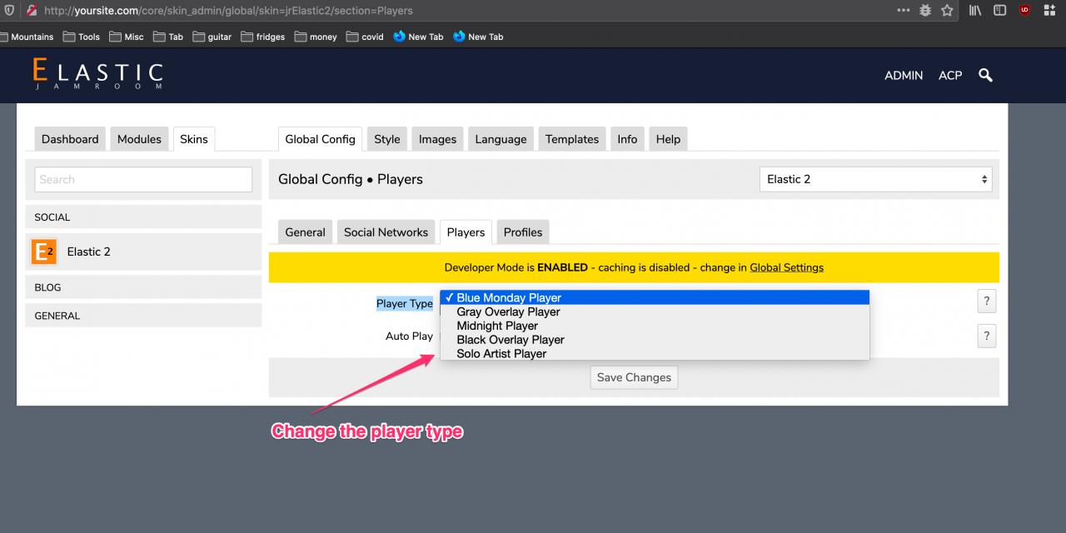The width and height of the screenshot is (1066, 533).
Task: Expand the GENERAL skin category
Action: click(143, 316)
